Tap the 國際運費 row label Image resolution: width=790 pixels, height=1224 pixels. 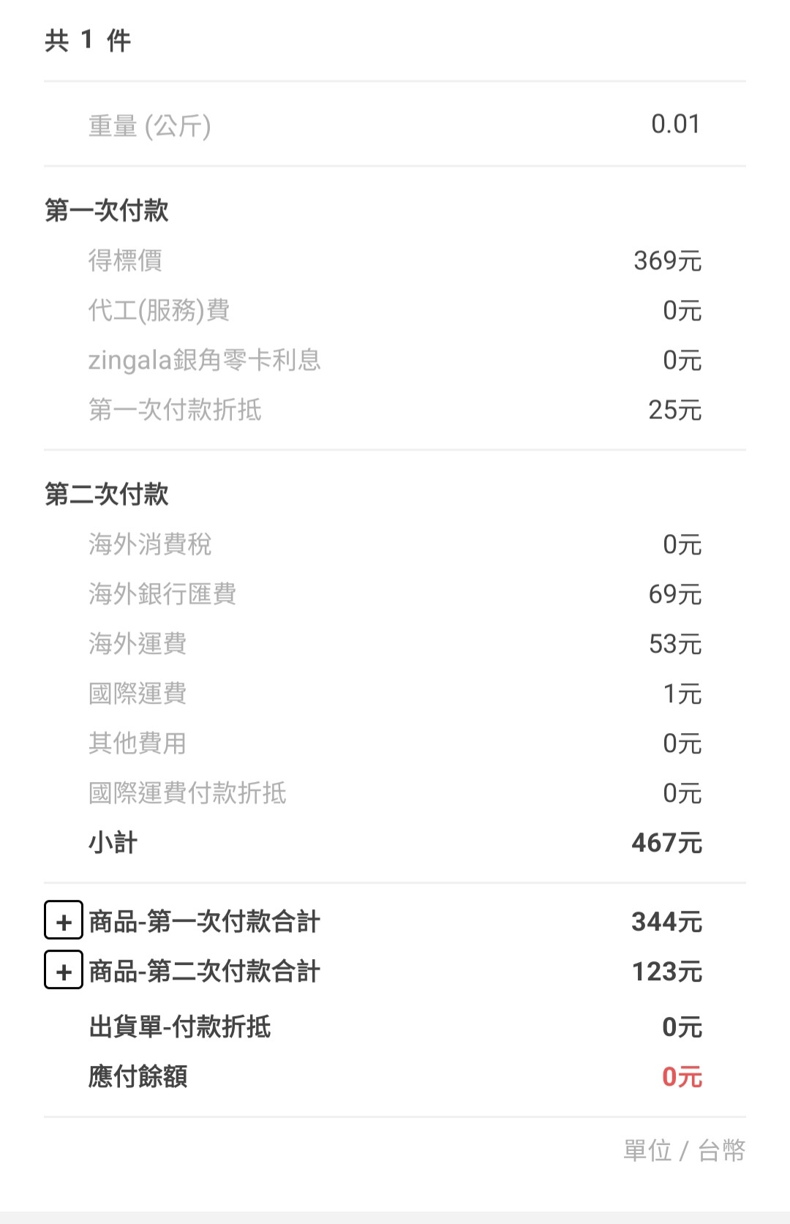tap(138, 693)
